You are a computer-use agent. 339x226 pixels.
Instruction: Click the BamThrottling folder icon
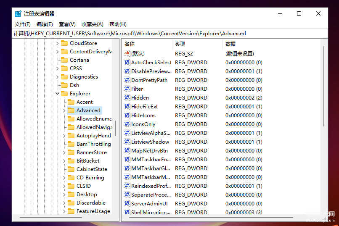[71, 144]
